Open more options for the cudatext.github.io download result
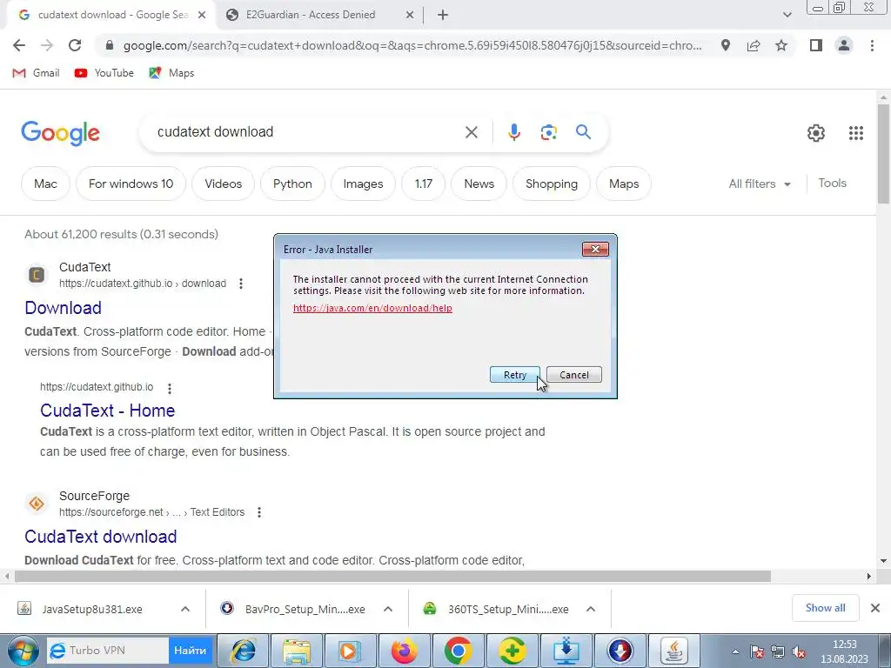The height and width of the screenshot is (668, 891). pyautogui.click(x=241, y=284)
